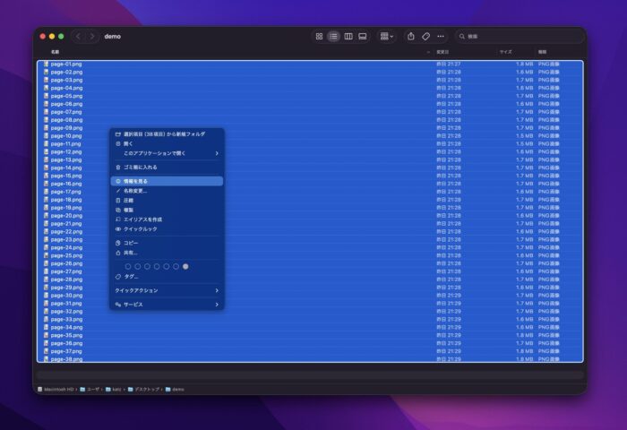Image resolution: width=627 pixels, height=430 pixels.
Task: Open the Group by dropdown in toolbar
Action: (x=387, y=37)
